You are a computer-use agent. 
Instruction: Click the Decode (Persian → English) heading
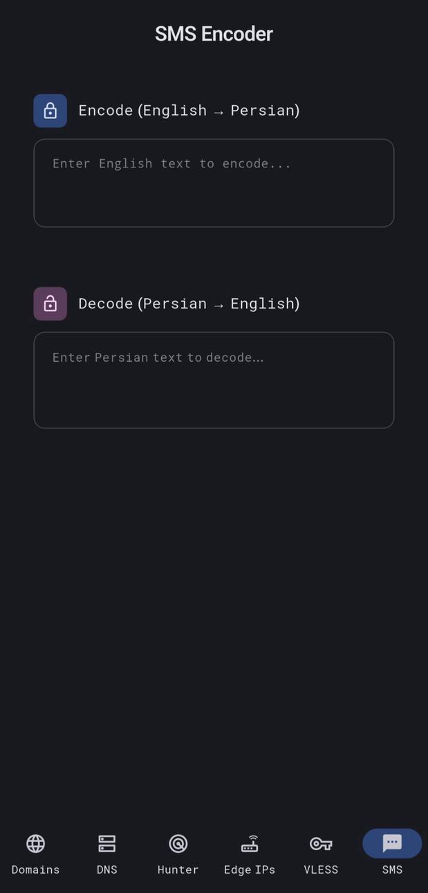(x=189, y=303)
